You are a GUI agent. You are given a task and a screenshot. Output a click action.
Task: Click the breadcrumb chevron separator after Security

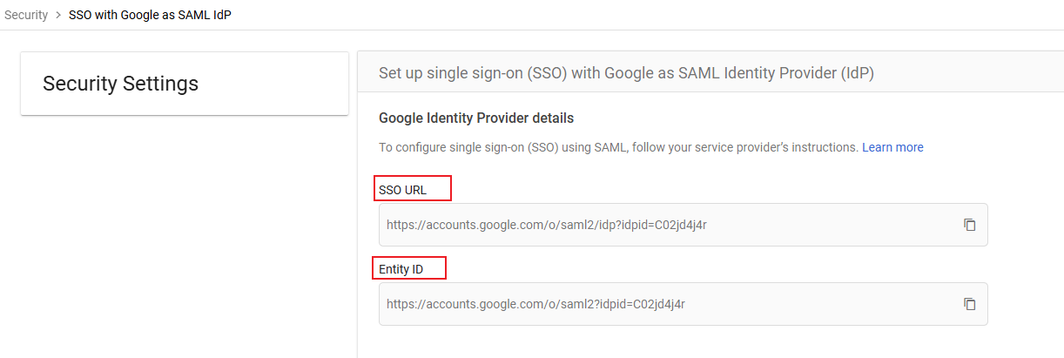pyautogui.click(x=58, y=16)
